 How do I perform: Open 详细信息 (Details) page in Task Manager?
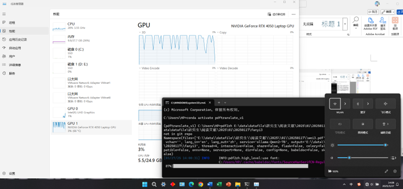pyautogui.click(x=24, y=64)
